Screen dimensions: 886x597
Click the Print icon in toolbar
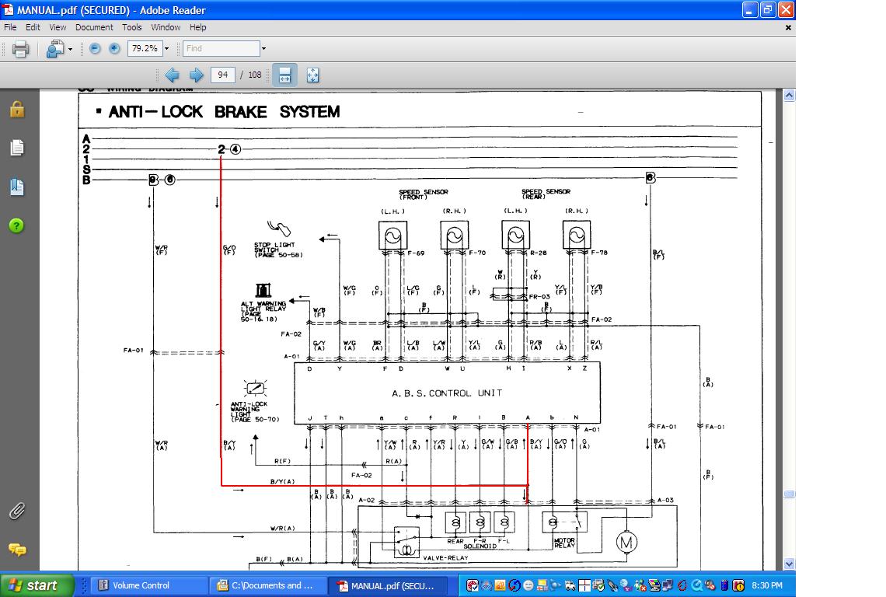coord(20,49)
